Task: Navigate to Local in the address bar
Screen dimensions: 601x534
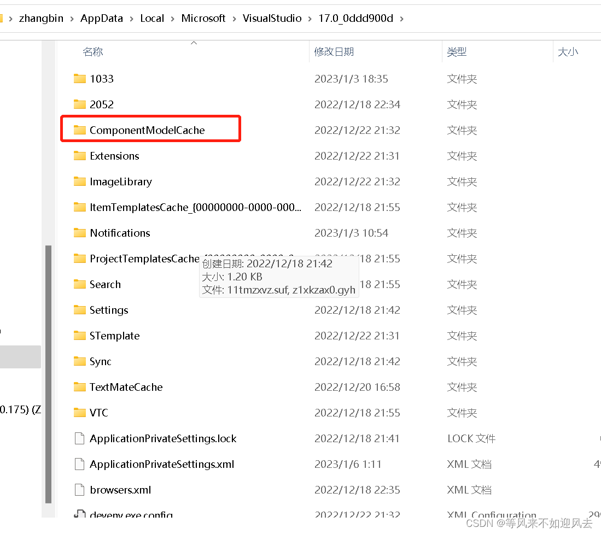Action: pyautogui.click(x=152, y=19)
